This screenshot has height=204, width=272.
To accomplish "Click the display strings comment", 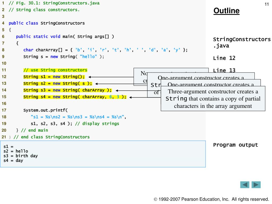I will [x=97, y=124].
